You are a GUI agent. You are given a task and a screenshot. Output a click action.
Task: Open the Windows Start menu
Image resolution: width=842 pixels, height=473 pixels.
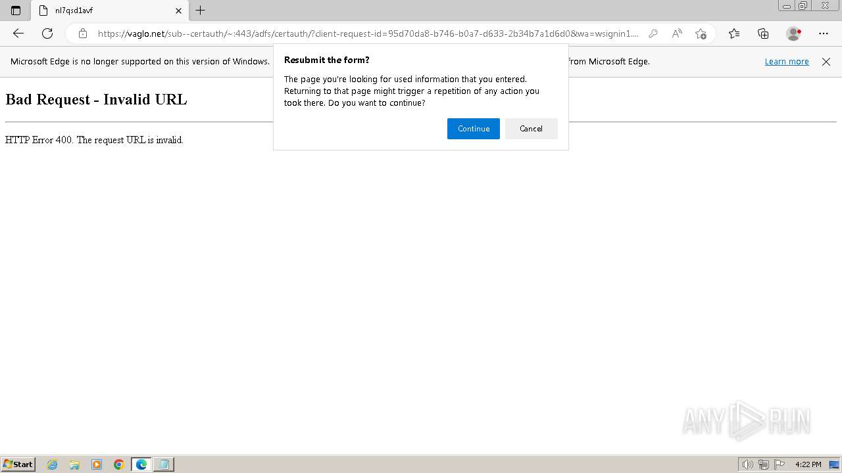click(18, 464)
